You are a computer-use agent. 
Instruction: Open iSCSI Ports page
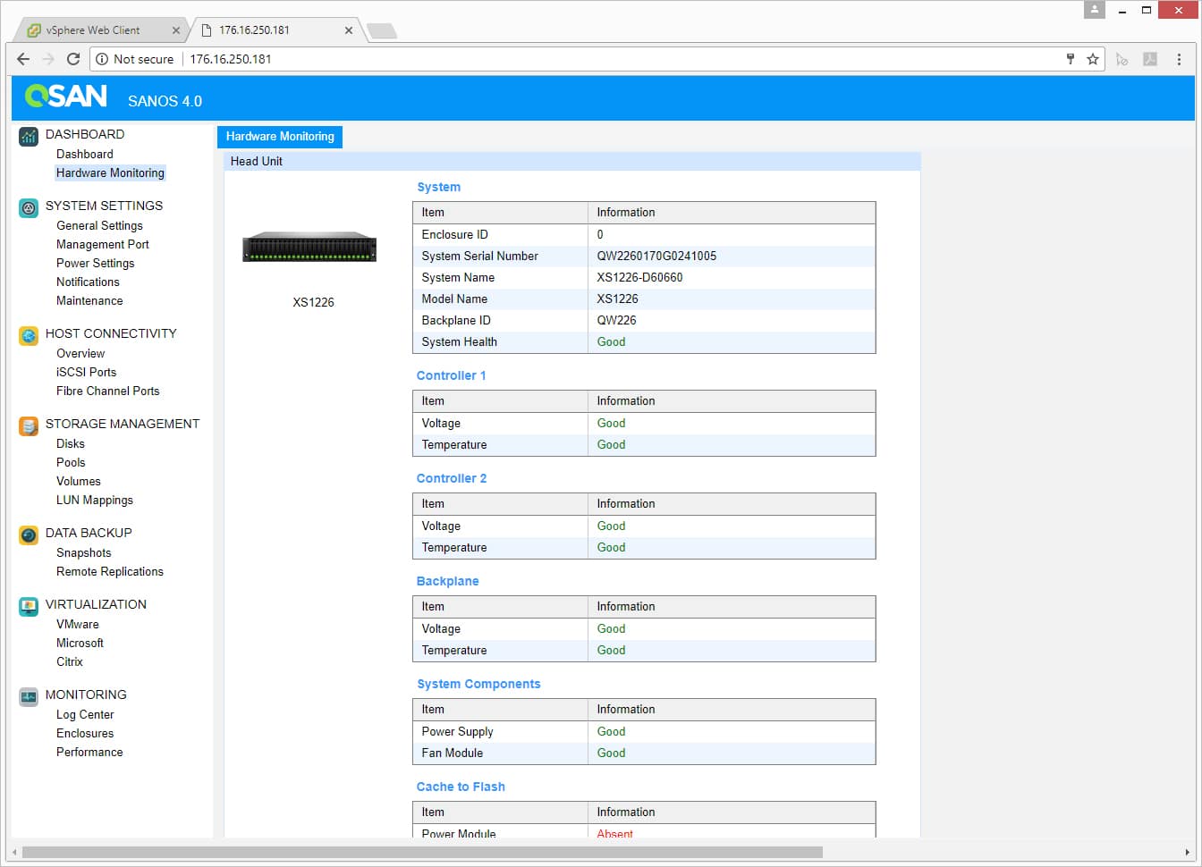(x=86, y=372)
